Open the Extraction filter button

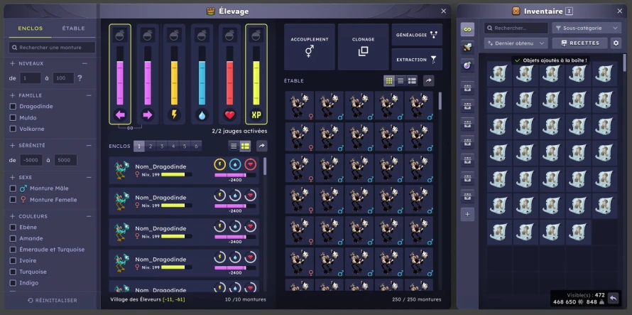tap(417, 59)
